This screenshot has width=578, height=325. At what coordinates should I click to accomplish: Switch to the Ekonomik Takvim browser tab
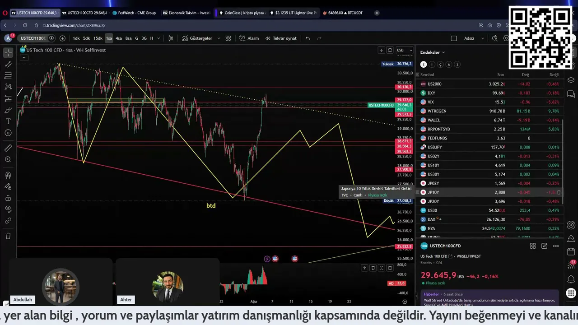tap(186, 13)
